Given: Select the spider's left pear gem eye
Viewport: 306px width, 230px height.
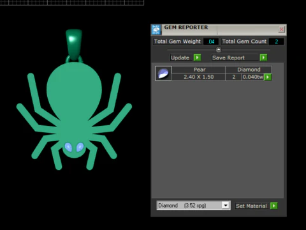Looking at the screenshot, I should pyautogui.click(x=68, y=147).
